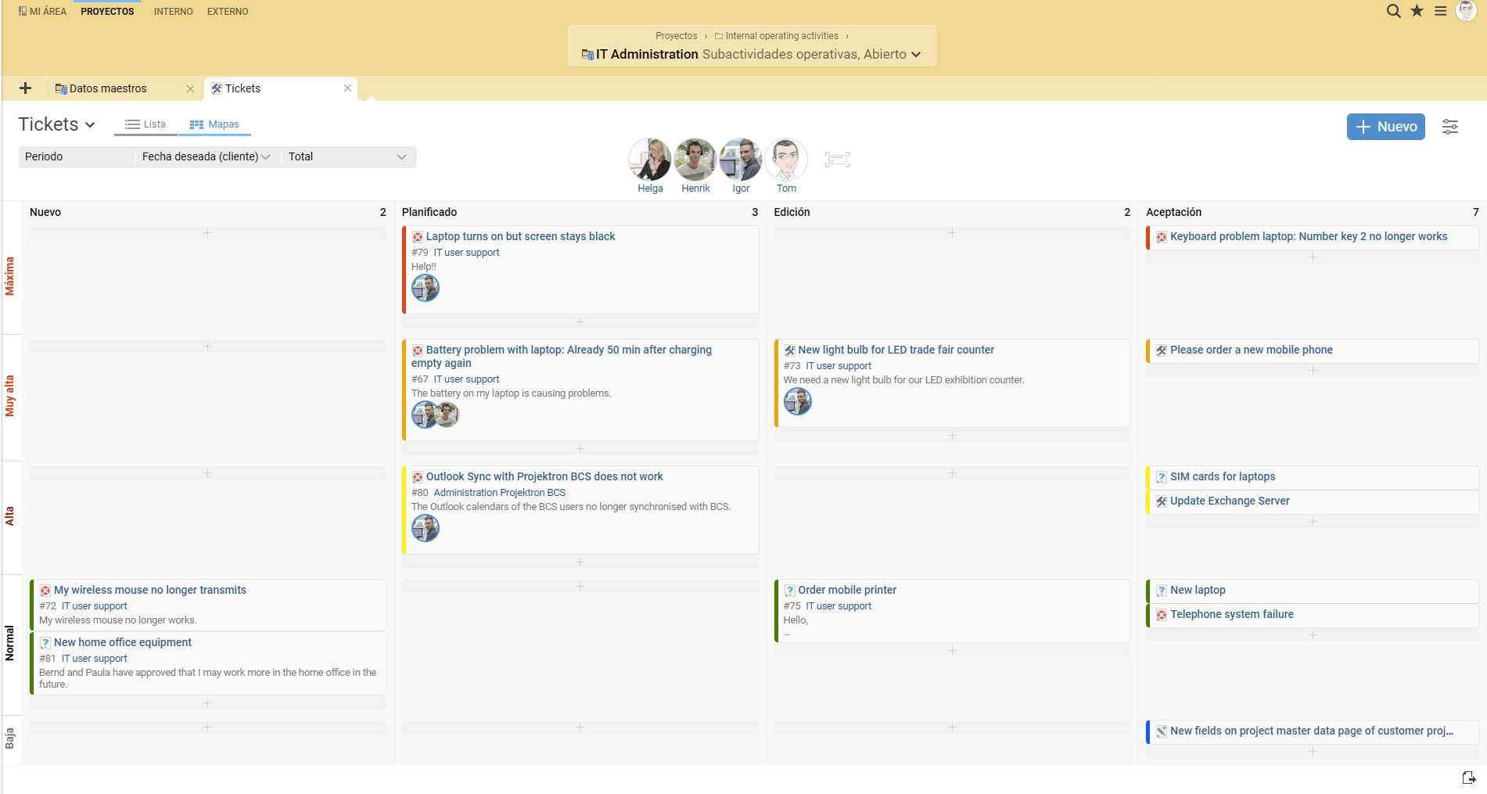This screenshot has width=1487, height=794.
Task: Click the fit-to-screen frame icon
Action: click(837, 160)
